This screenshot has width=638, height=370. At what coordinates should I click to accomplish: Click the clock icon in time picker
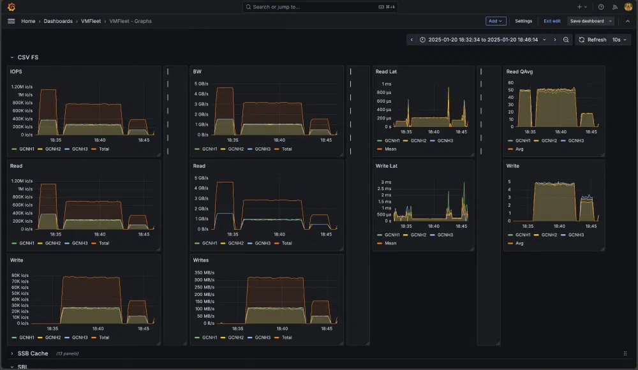tap(423, 40)
